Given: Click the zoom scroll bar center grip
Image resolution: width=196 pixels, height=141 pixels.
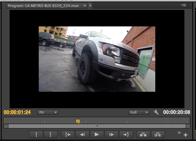Looking at the screenshot, I should tap(97, 126).
